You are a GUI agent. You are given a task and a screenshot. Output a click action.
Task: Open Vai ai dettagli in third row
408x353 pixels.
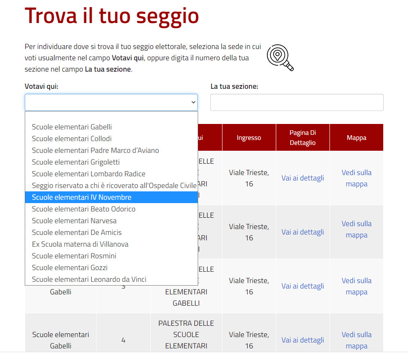[x=303, y=286]
